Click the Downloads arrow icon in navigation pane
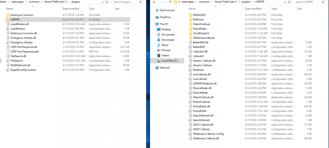The height and width of the screenshot is (148, 329). [159, 40]
